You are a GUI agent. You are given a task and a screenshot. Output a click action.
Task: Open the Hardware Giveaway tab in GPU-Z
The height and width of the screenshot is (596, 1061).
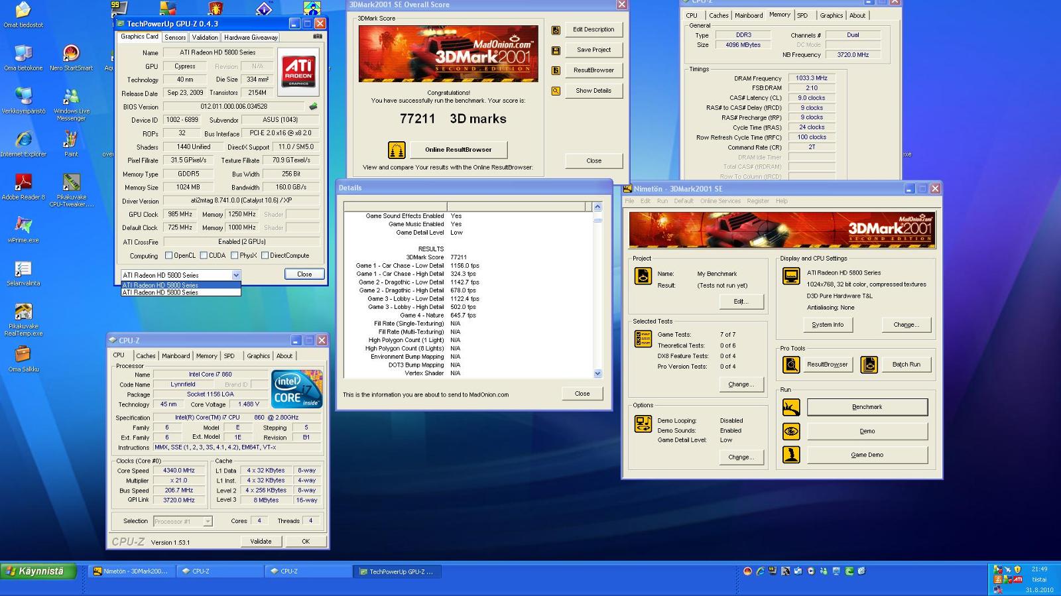251,38
